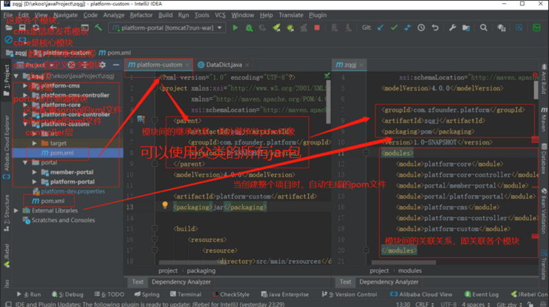Build project using the hammer icon
The image size is (549, 307).
[98, 27]
